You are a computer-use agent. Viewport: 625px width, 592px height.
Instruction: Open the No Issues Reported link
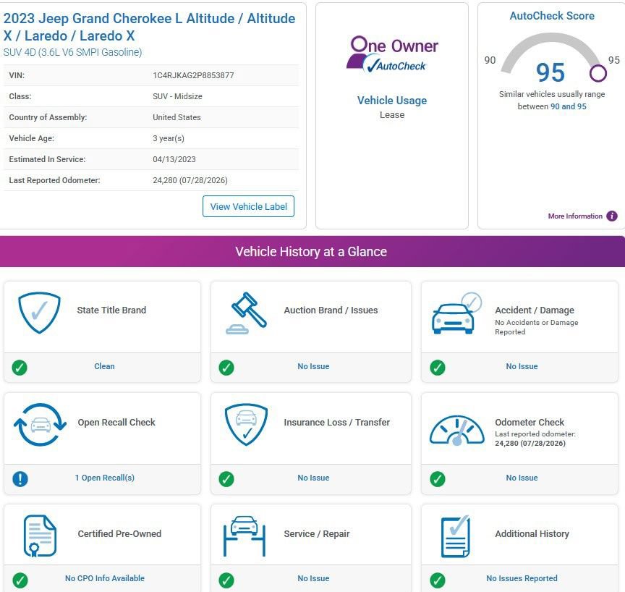pos(522,578)
